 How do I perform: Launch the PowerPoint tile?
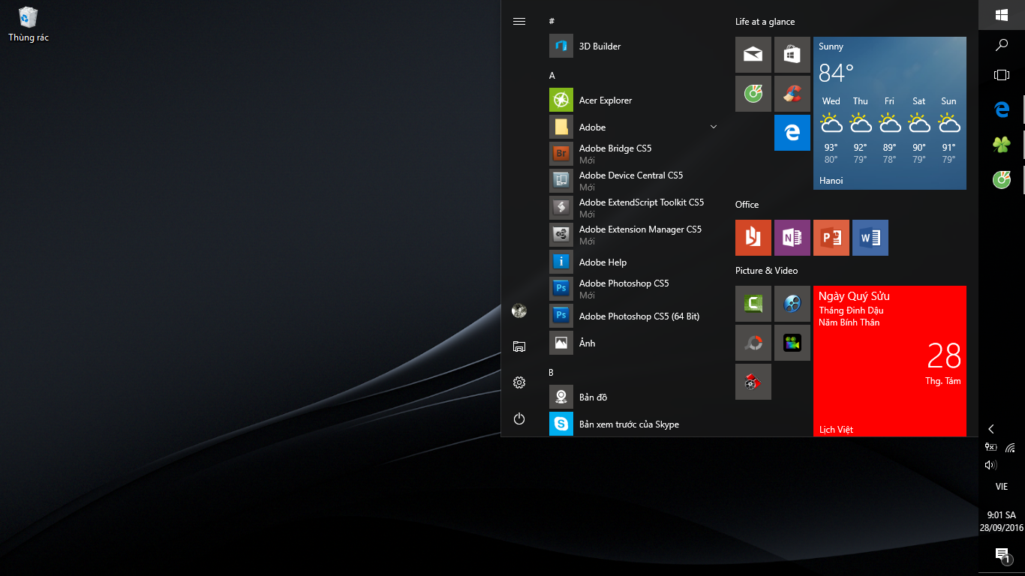(831, 238)
